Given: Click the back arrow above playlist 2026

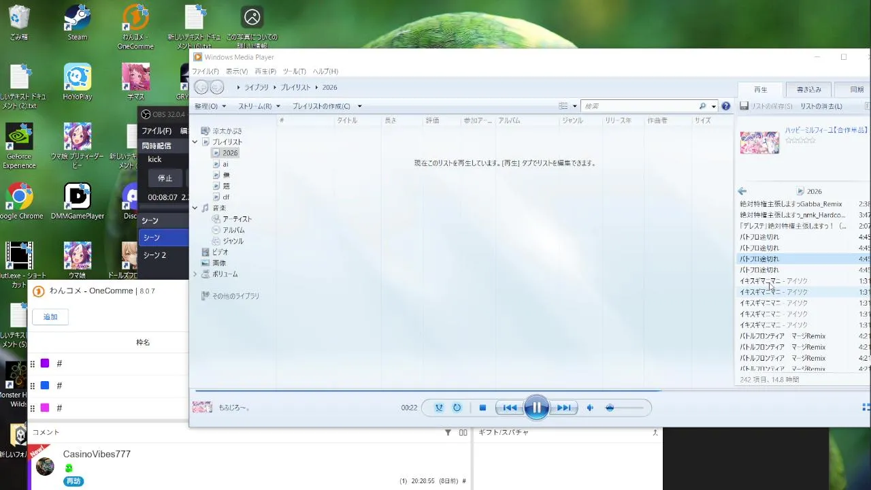Looking at the screenshot, I should pyautogui.click(x=742, y=191).
